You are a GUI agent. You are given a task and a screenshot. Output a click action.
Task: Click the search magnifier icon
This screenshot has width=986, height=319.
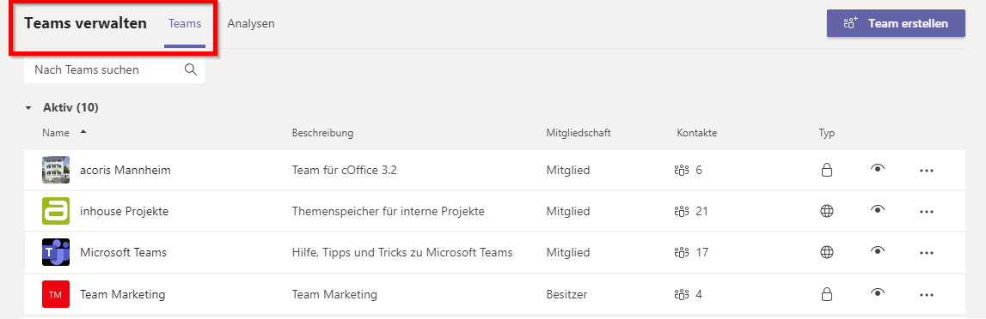point(191,69)
